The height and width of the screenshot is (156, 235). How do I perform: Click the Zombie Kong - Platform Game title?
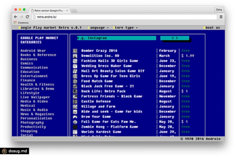coord(109,127)
